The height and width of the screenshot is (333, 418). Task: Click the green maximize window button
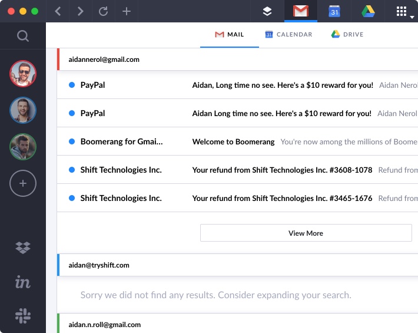(35, 11)
